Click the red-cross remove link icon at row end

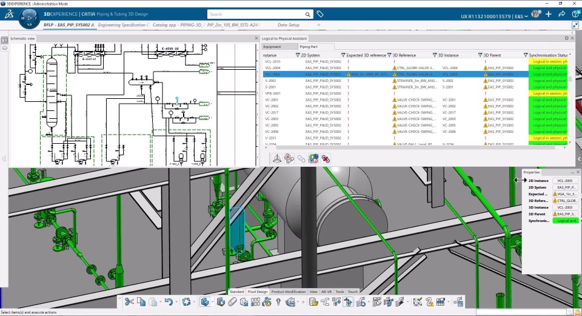point(326,159)
